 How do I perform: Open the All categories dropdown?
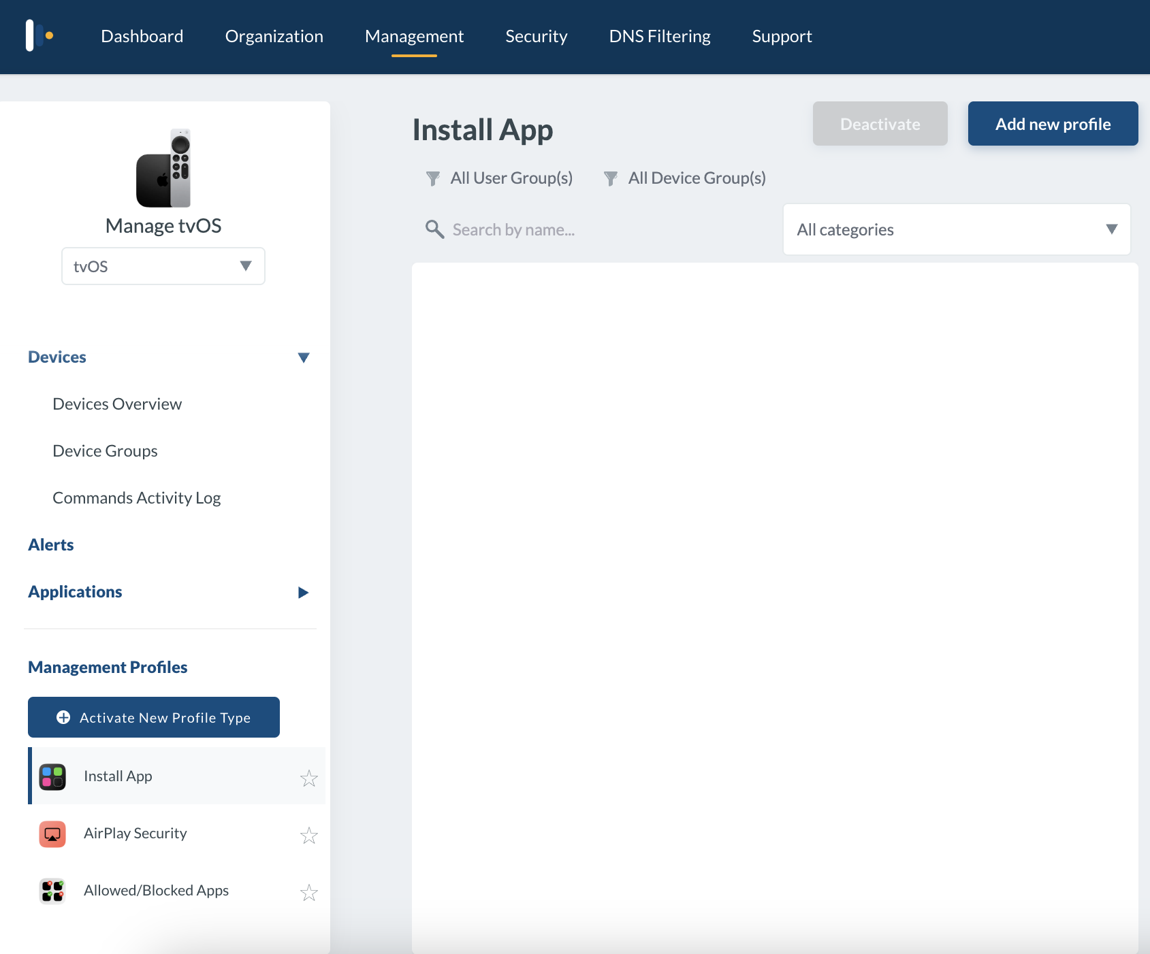point(957,229)
